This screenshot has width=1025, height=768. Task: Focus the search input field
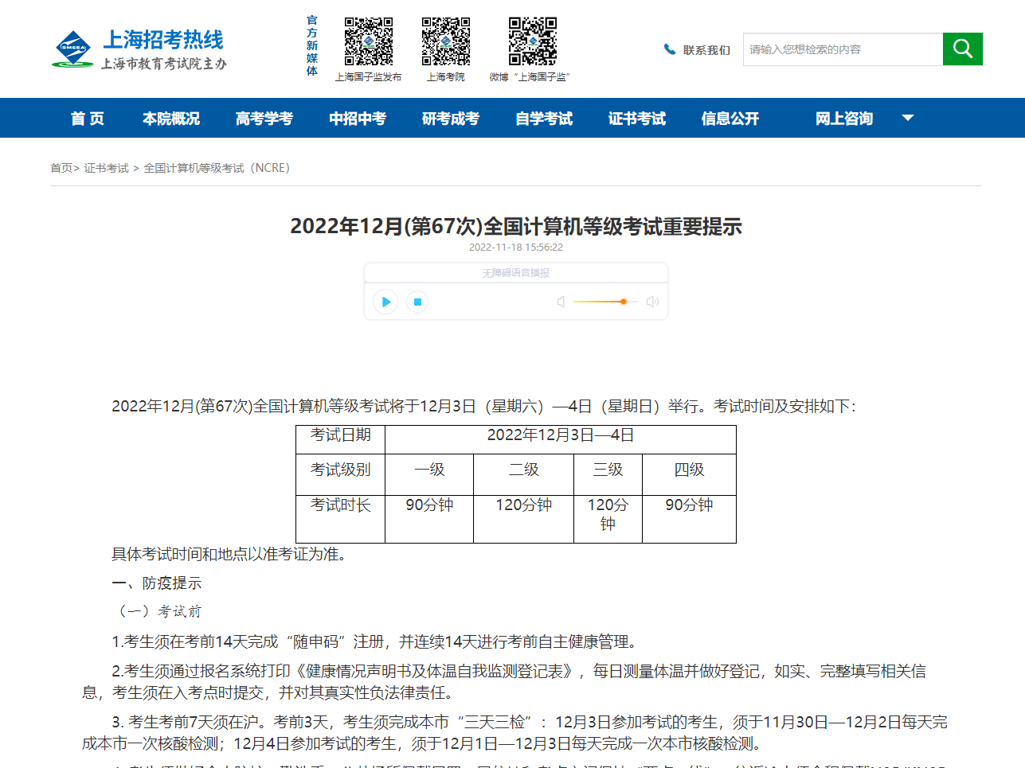(842, 49)
